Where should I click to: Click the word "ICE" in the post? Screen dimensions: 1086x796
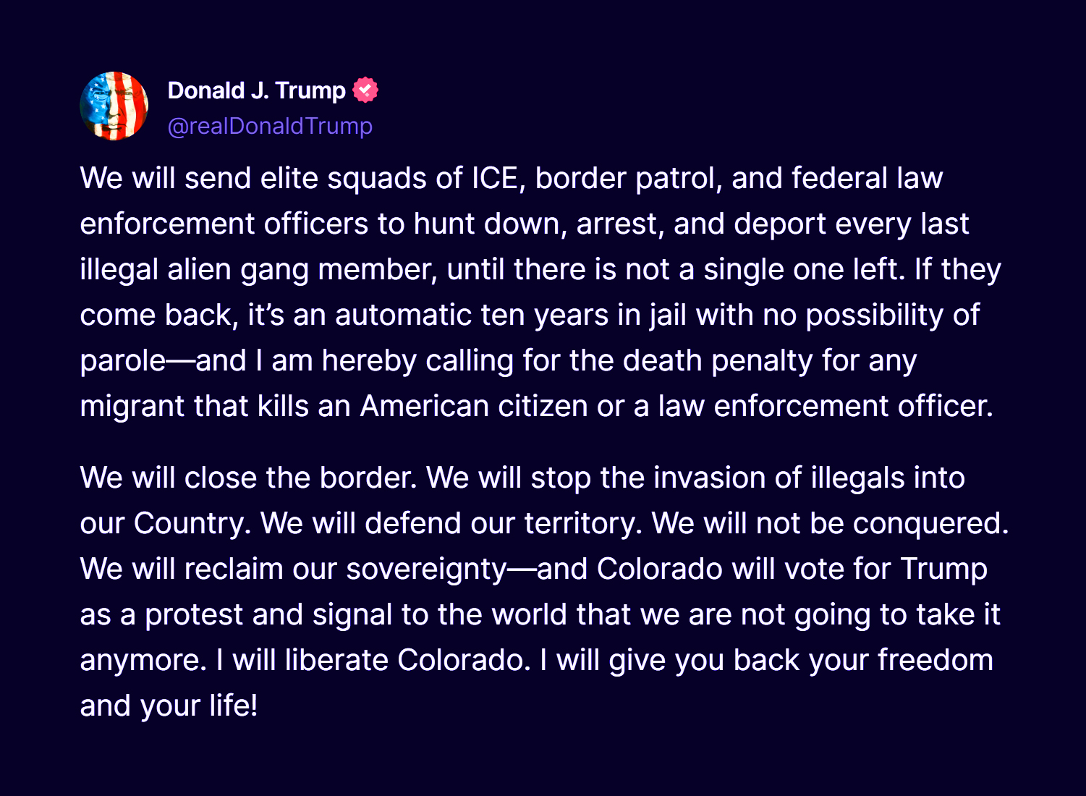tap(494, 179)
